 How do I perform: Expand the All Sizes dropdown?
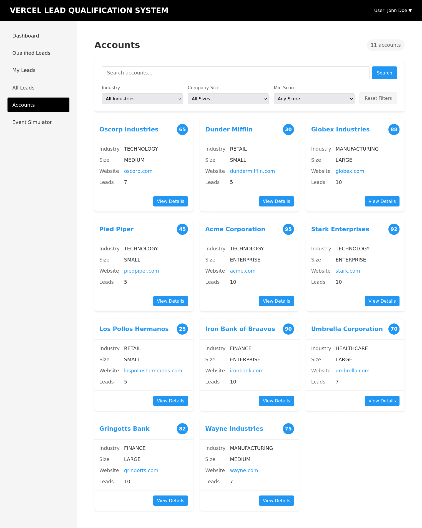pos(228,99)
